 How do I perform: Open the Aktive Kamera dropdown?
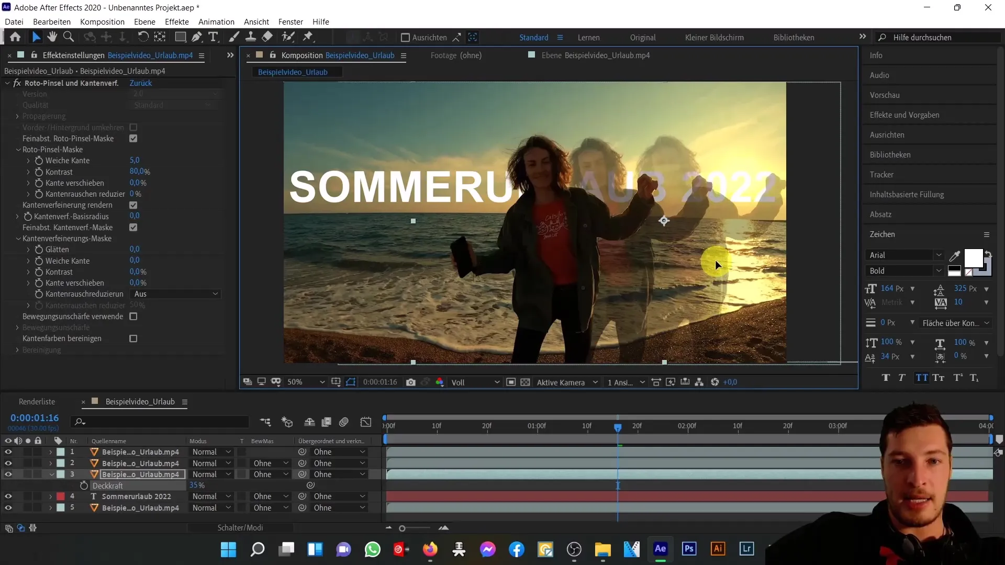pos(567,382)
